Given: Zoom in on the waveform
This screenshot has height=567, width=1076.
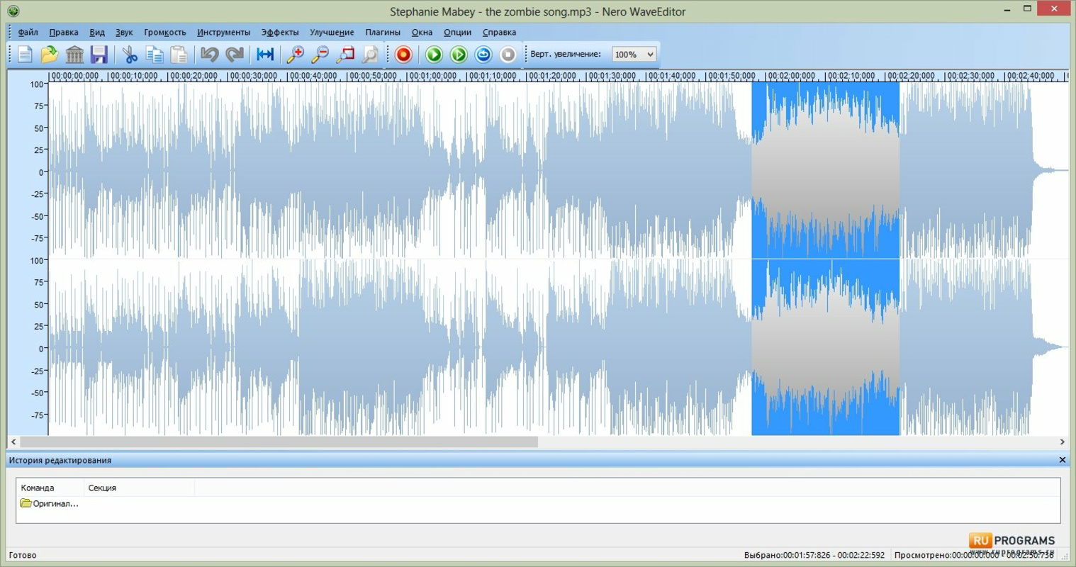Looking at the screenshot, I should click(x=296, y=54).
